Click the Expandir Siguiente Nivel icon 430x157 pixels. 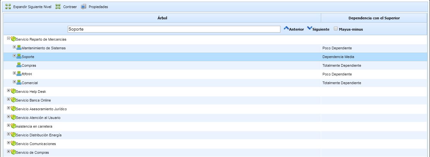tap(8, 6)
